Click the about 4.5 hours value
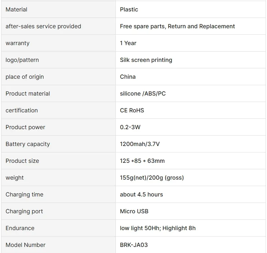 coord(141,195)
